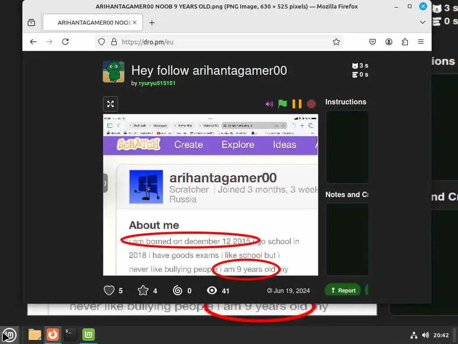Open the Linux Mint start menu

tap(9, 335)
